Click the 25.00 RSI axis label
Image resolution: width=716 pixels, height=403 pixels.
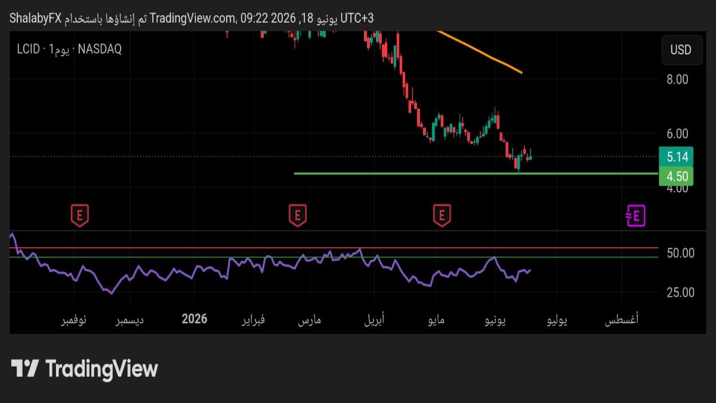(680, 292)
